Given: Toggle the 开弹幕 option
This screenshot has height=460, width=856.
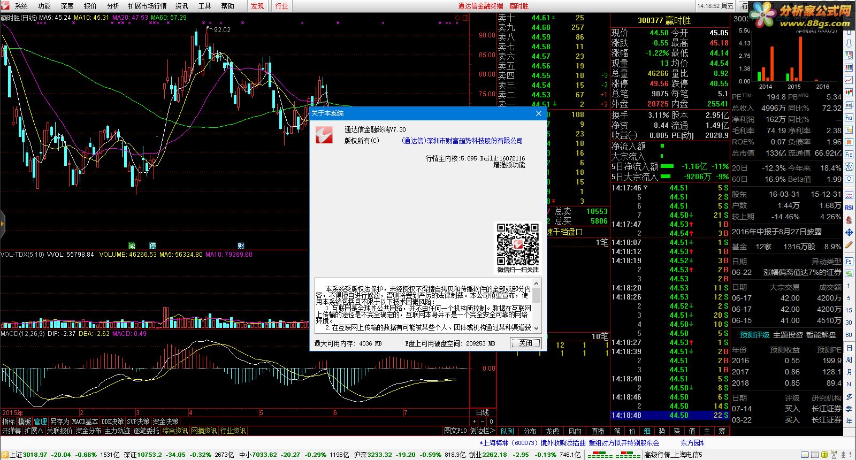Looking at the screenshot, I should point(11,431).
